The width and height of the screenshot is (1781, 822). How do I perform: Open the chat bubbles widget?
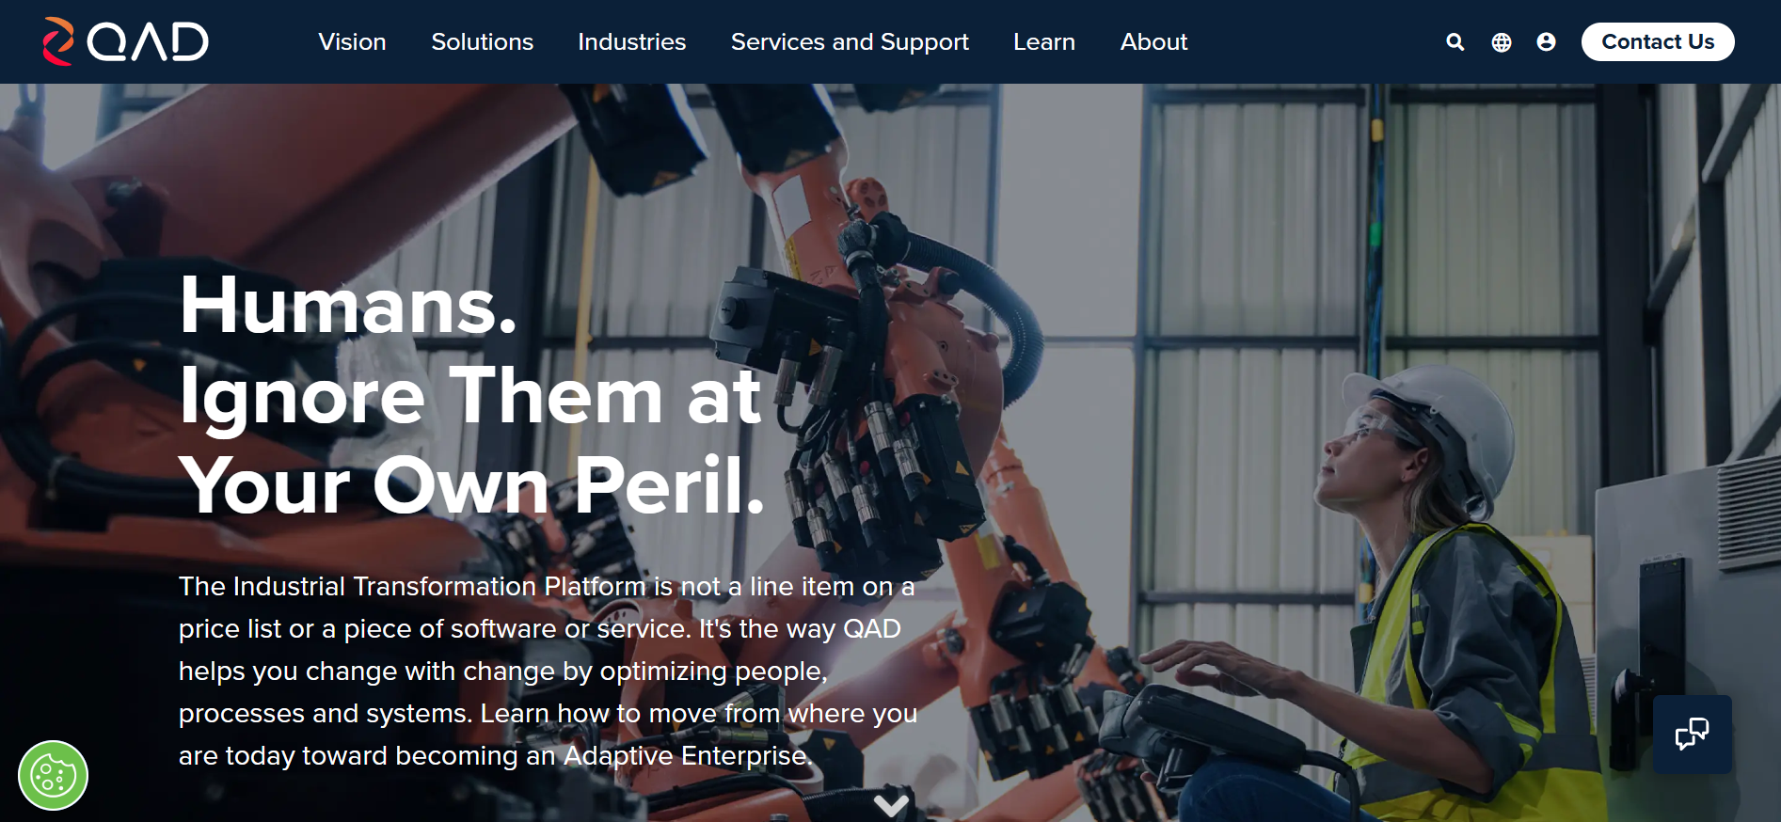(x=1692, y=734)
